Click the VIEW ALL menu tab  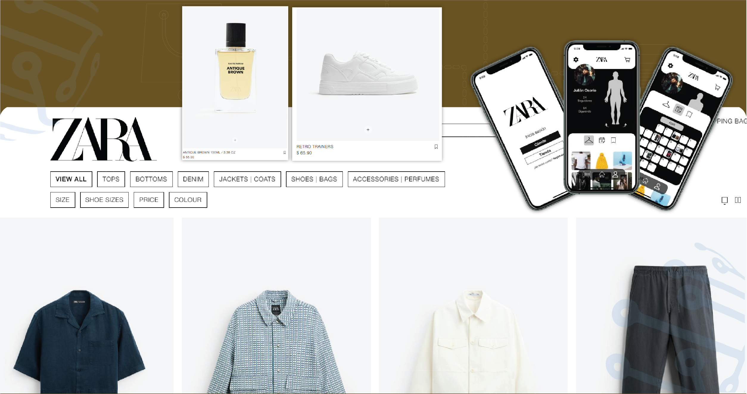[x=71, y=179]
